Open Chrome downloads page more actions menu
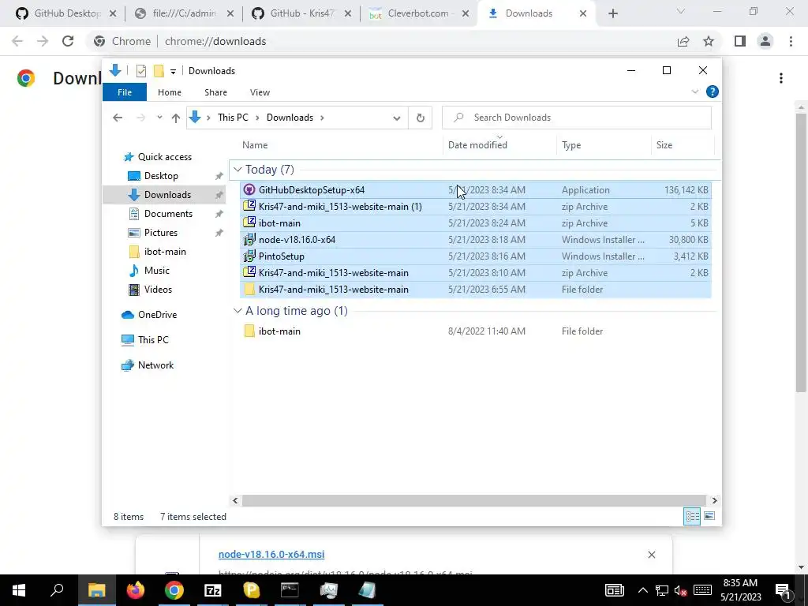 (x=781, y=78)
